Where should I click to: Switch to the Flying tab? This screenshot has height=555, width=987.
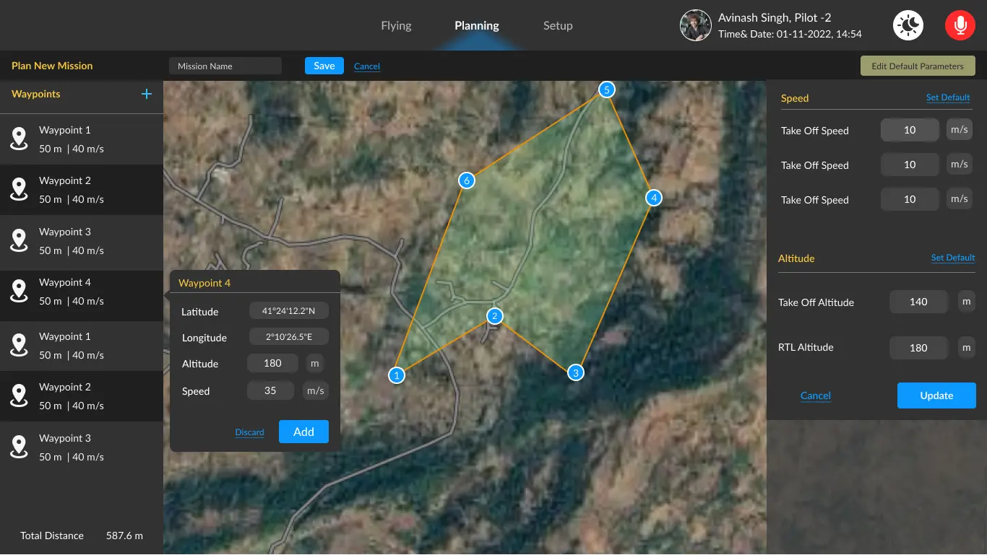(396, 26)
